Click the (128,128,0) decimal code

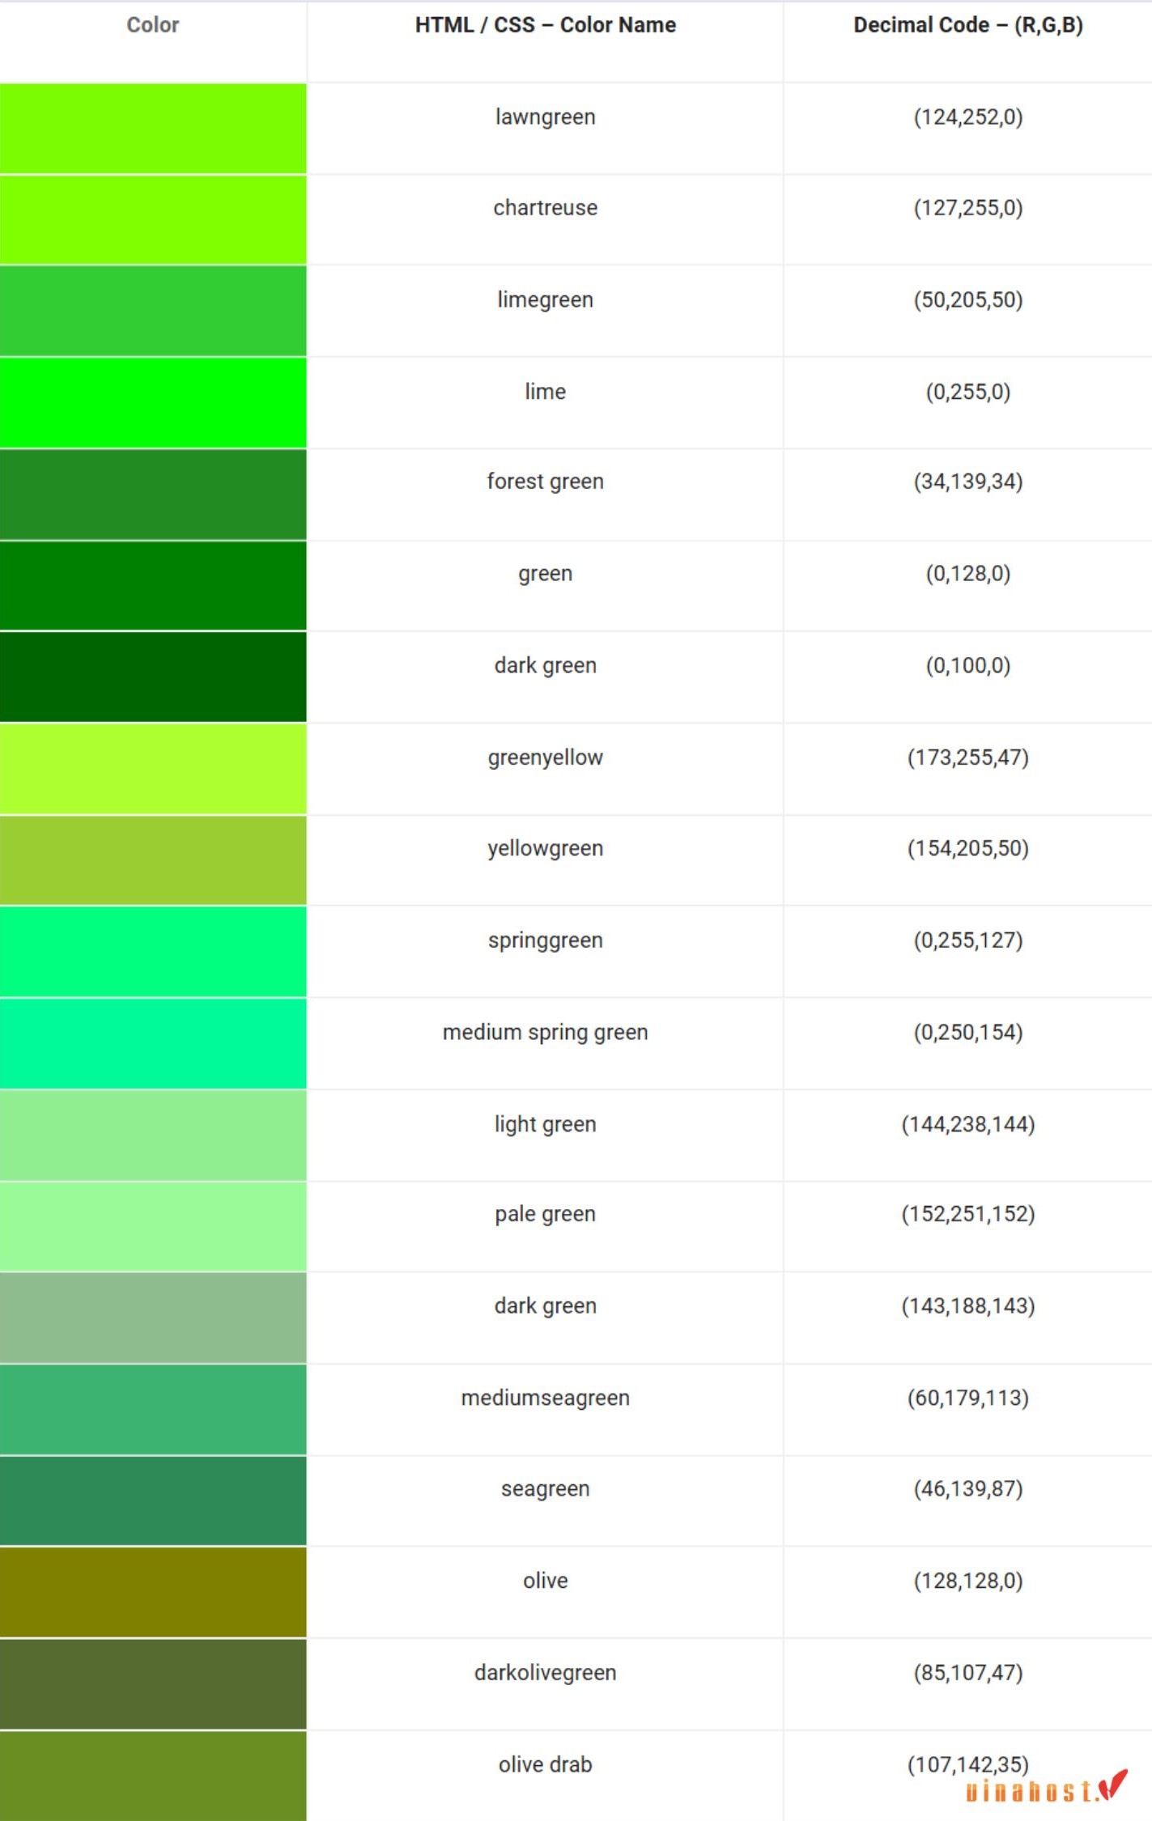(968, 1581)
